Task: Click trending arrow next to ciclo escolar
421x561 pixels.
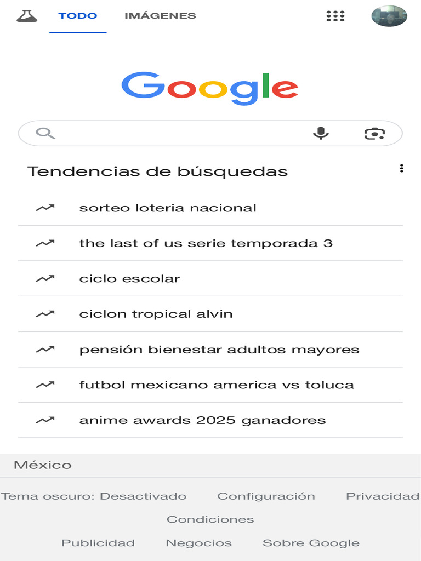Action: coord(45,278)
